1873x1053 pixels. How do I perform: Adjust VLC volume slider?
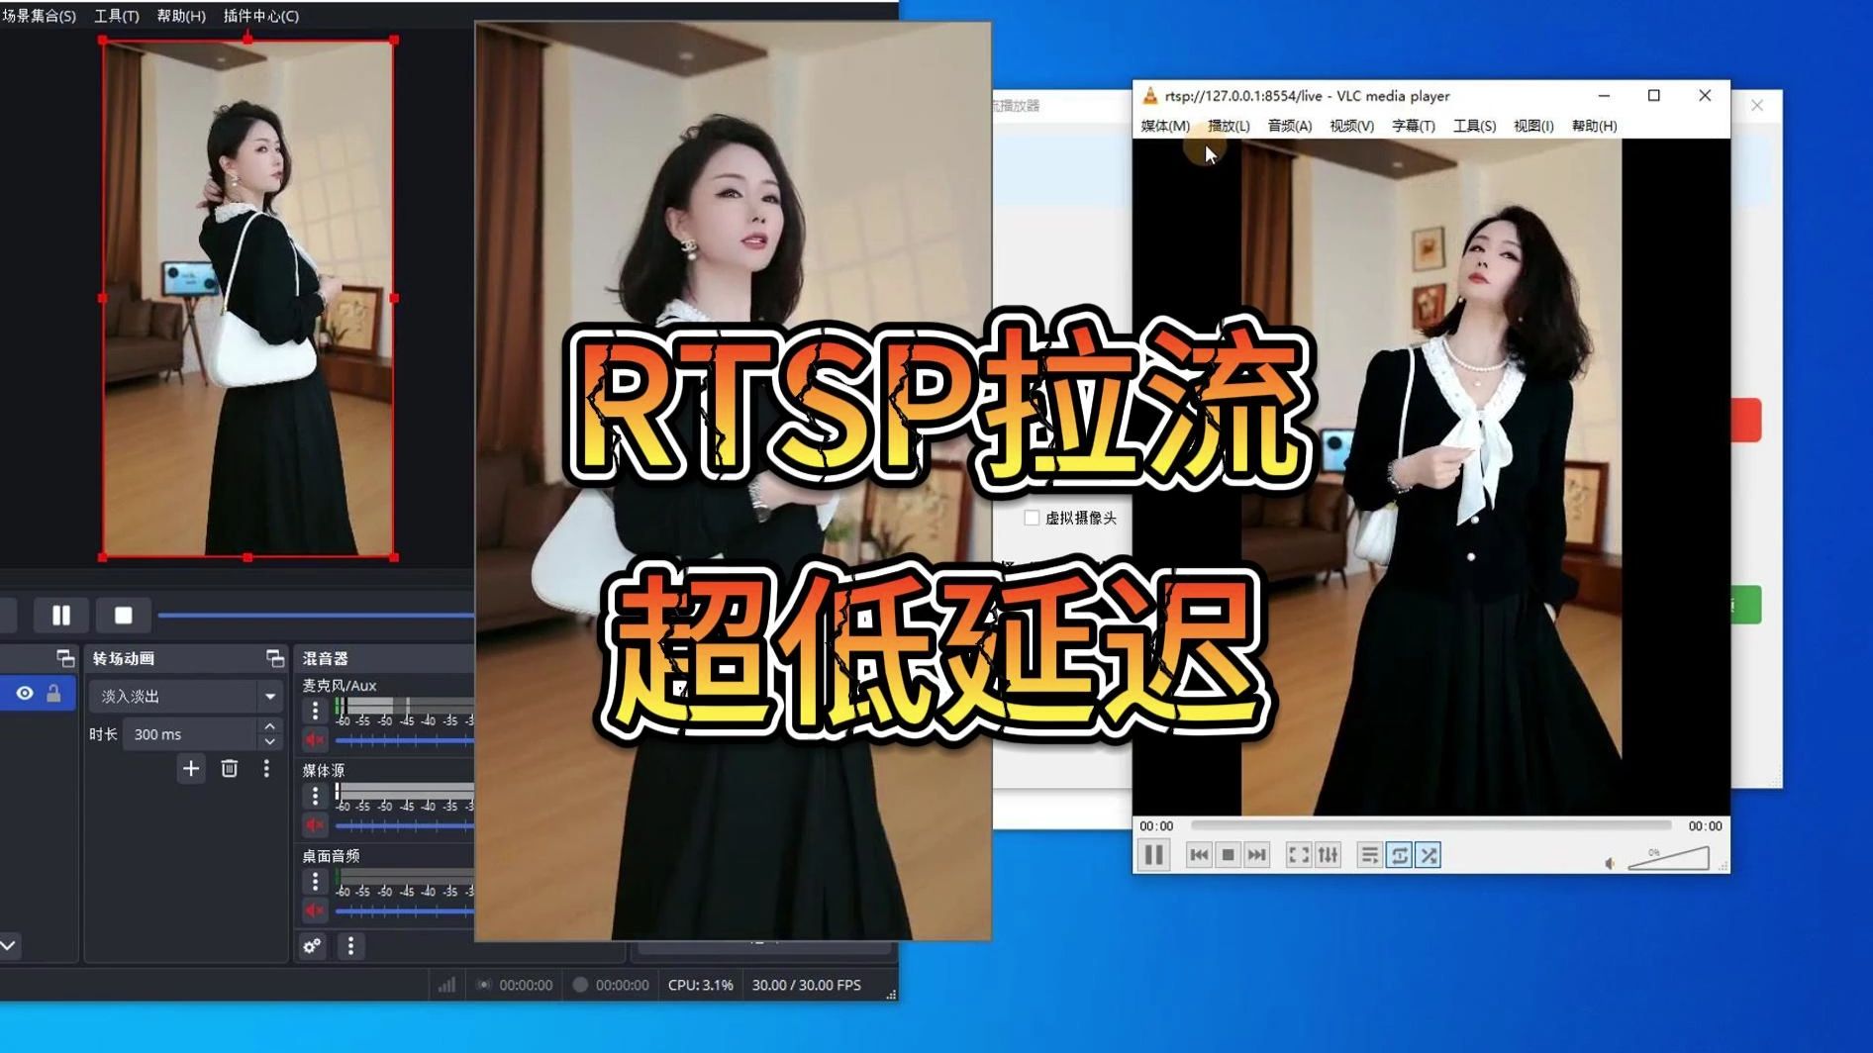click(1668, 859)
